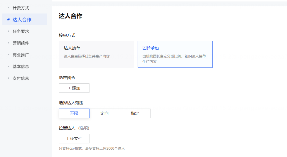Jump to 基本信息 section

coord(21,66)
